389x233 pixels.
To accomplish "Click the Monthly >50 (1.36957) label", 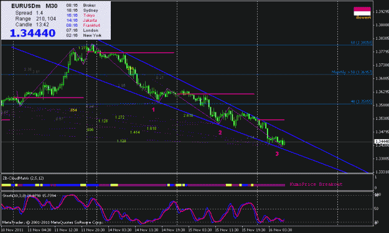I will pos(352,72).
